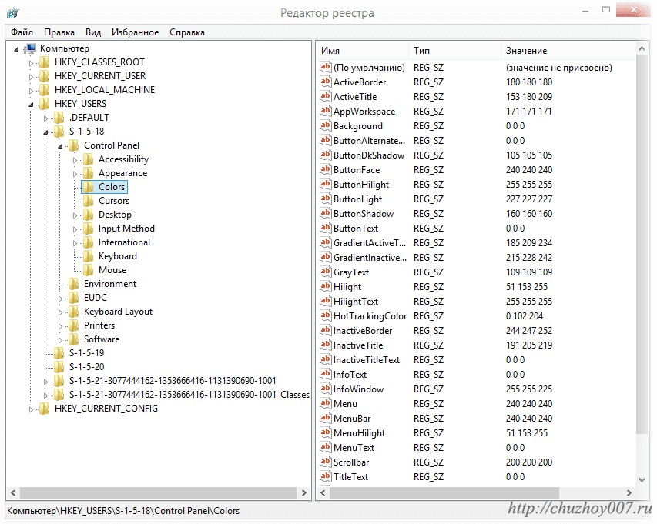Click the Registry Editor title bar app icon
The height and width of the screenshot is (524, 657).
[13, 13]
